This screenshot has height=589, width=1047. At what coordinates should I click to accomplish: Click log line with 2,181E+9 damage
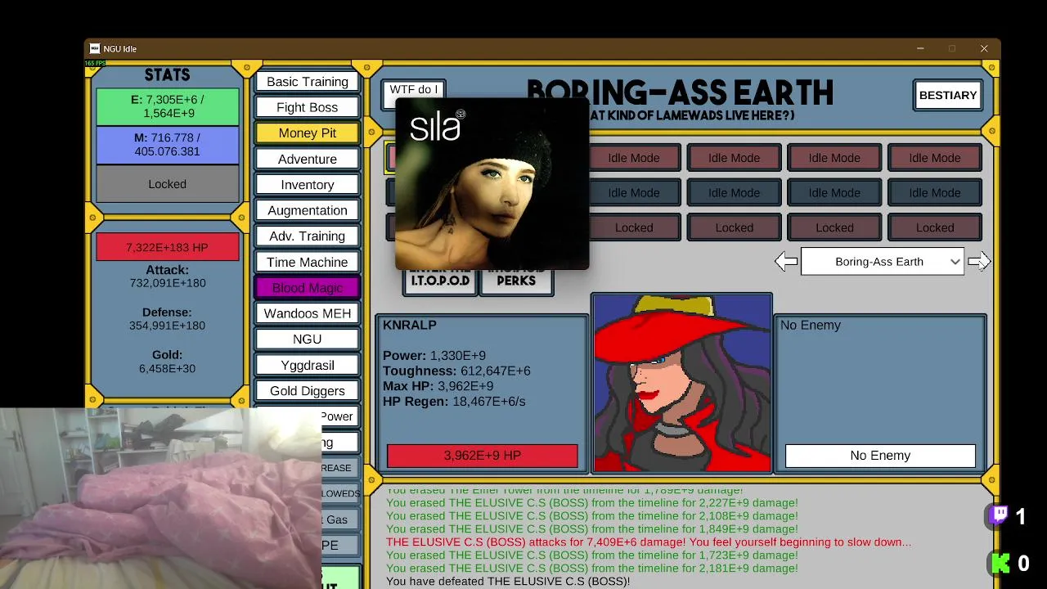click(592, 568)
